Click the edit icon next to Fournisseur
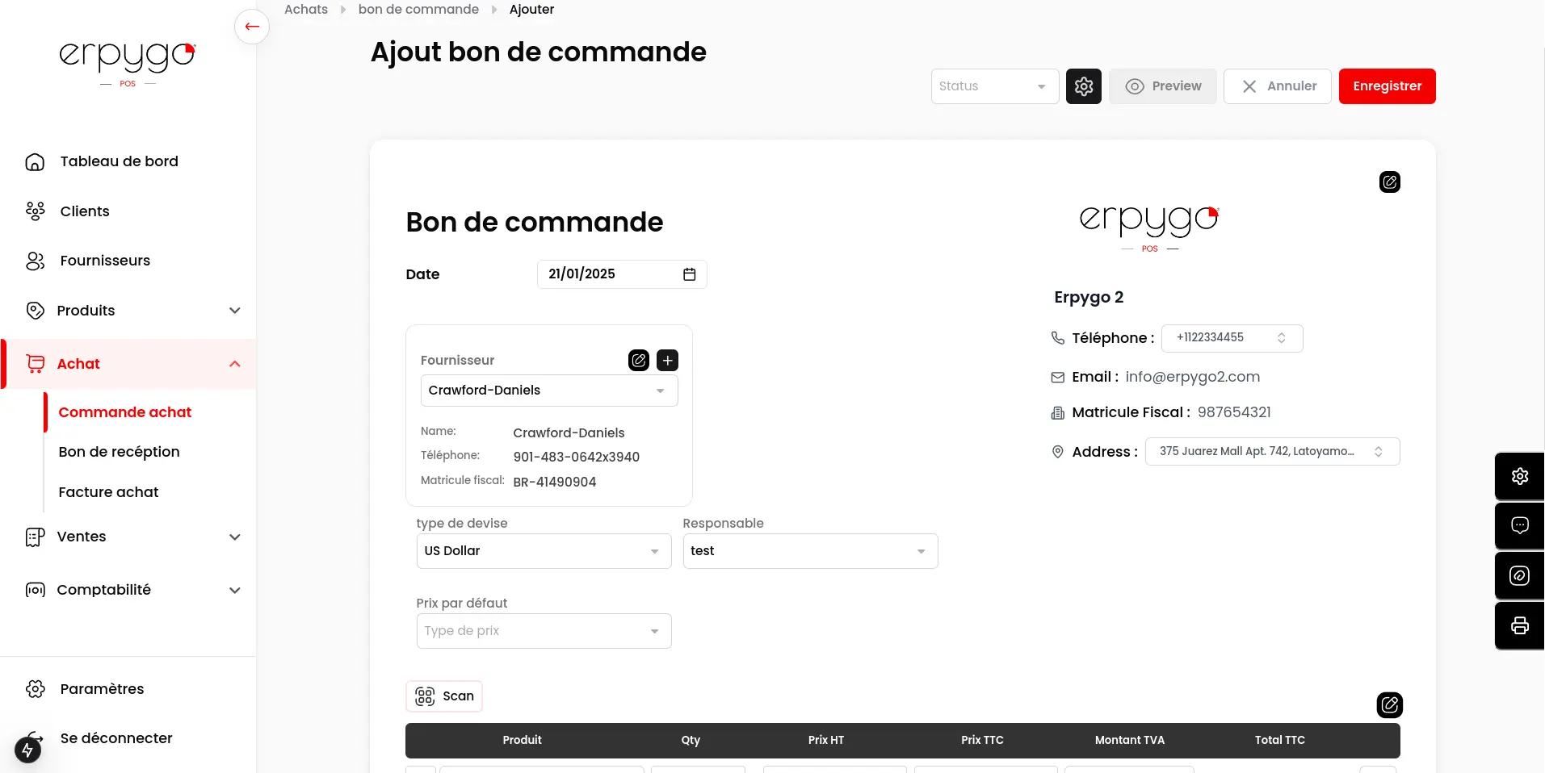The height and width of the screenshot is (773, 1545). [638, 361]
